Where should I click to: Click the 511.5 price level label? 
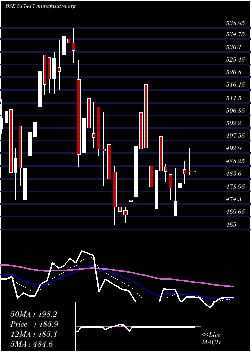(233, 98)
